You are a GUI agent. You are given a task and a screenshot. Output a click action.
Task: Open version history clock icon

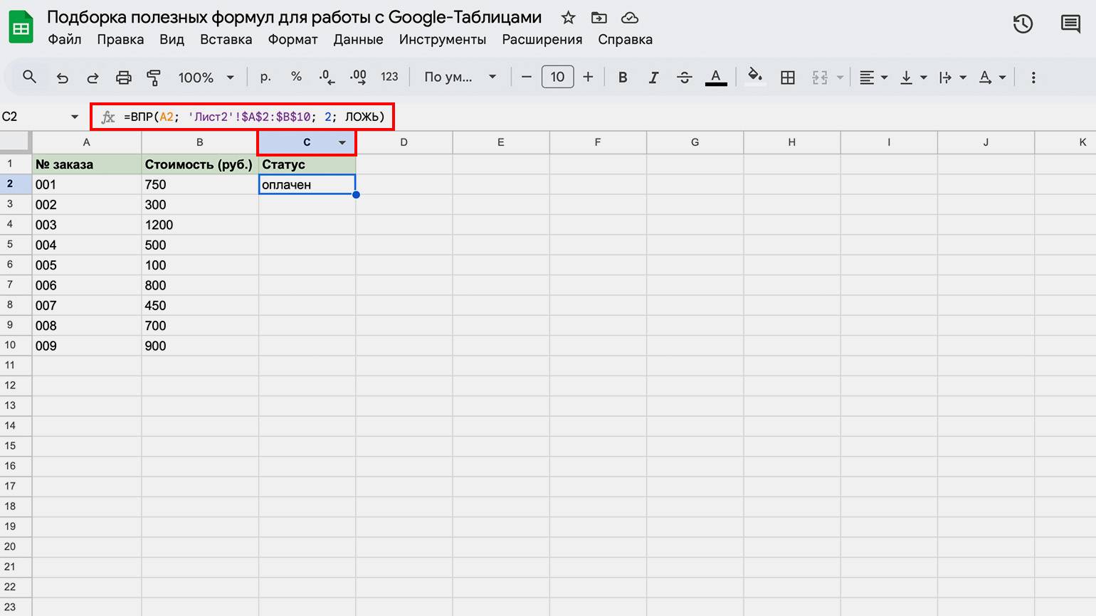1023,23
